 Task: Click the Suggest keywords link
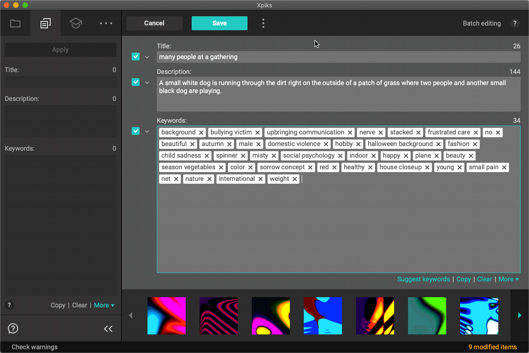click(423, 279)
